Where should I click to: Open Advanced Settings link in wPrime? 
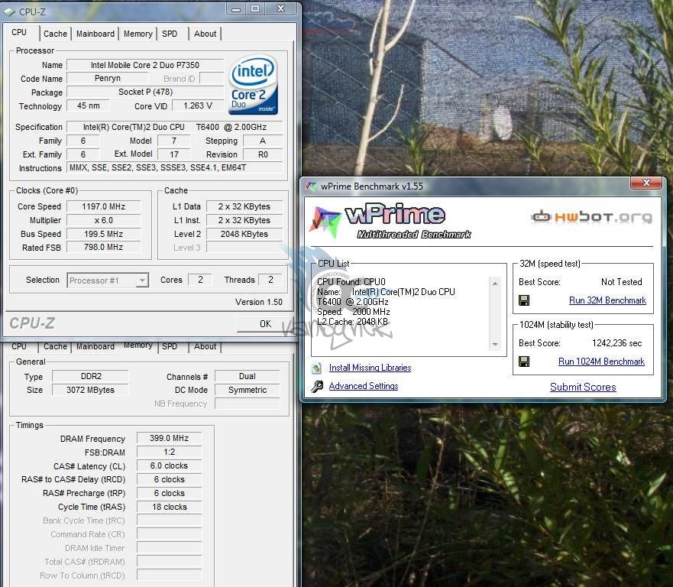point(364,386)
